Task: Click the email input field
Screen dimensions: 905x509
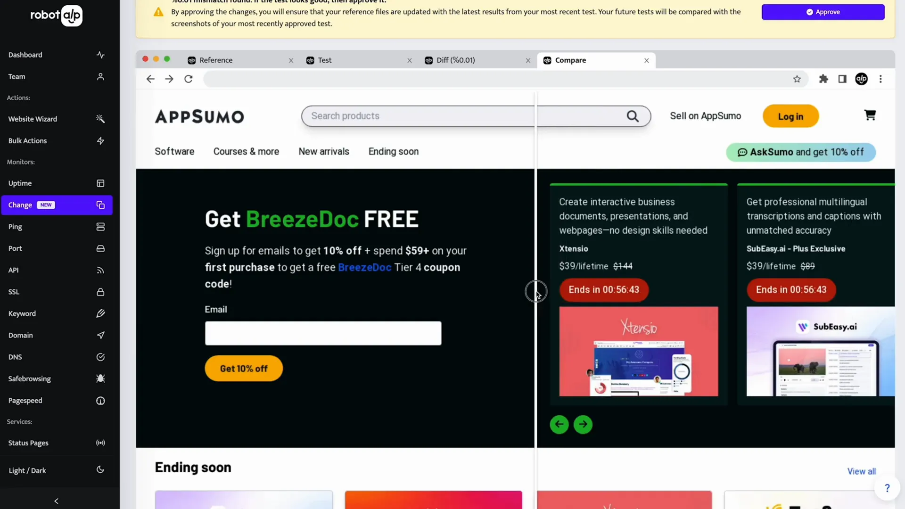Action: (x=322, y=332)
